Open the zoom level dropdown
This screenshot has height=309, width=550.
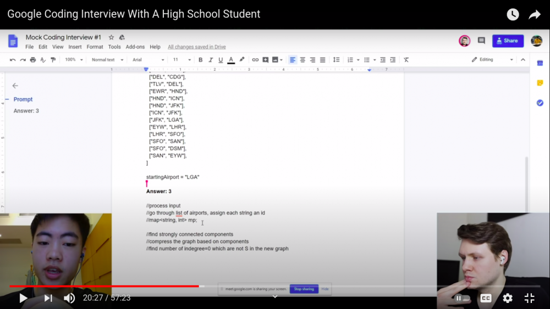click(74, 60)
